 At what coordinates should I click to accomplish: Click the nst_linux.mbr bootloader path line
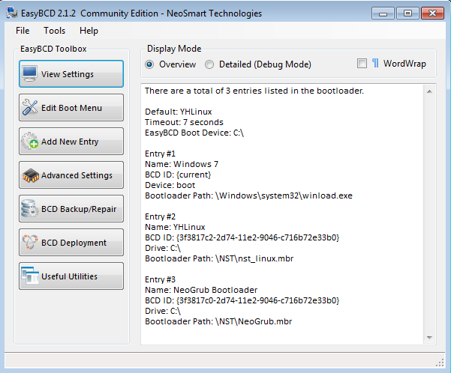pyautogui.click(x=219, y=258)
